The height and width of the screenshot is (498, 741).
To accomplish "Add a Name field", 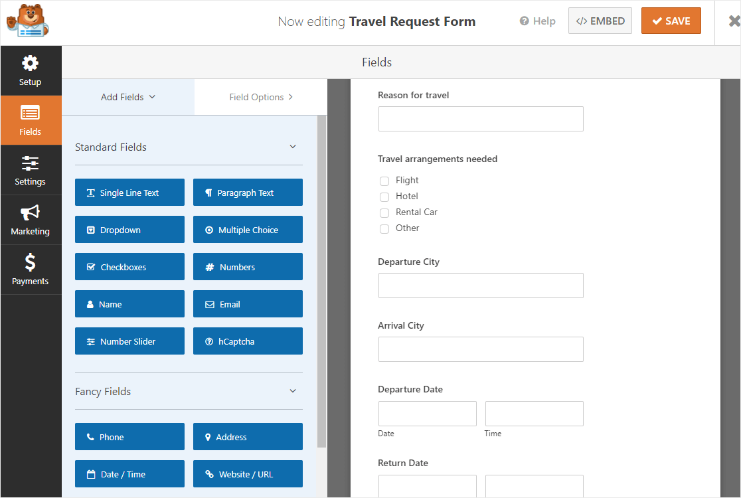I will [x=129, y=304].
